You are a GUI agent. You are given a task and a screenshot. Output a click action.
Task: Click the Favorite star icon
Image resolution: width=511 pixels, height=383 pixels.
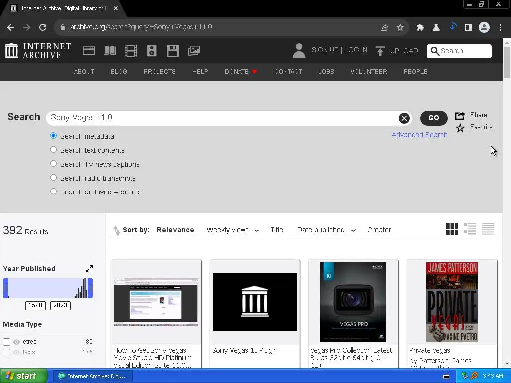[460, 128]
